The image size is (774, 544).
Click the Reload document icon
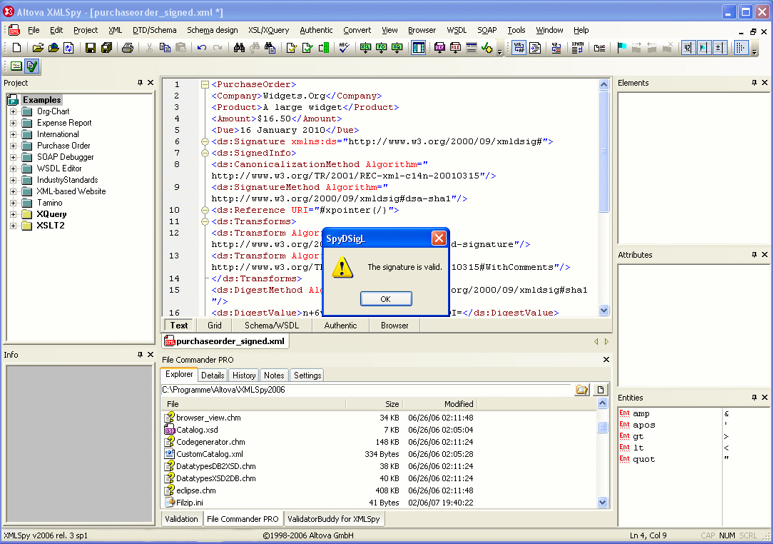pos(68,48)
